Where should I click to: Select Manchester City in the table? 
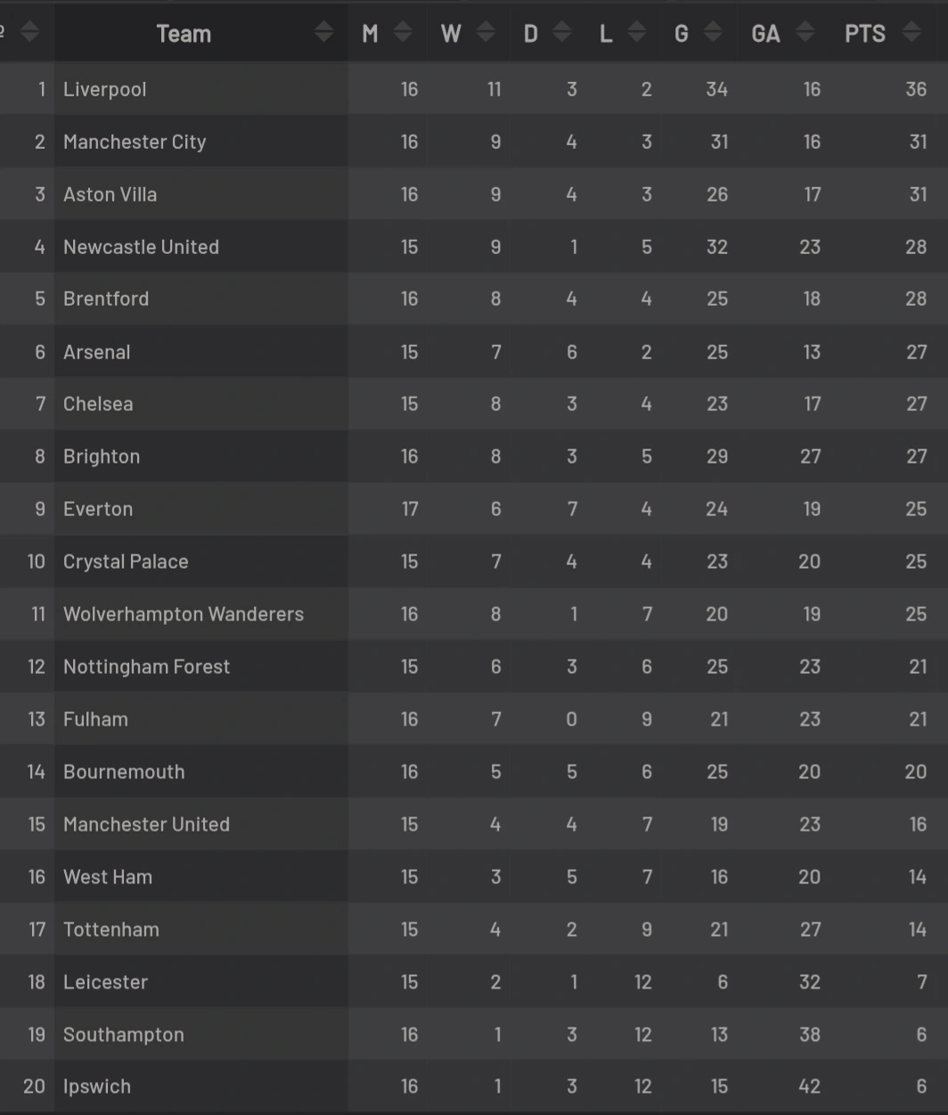coord(135,142)
